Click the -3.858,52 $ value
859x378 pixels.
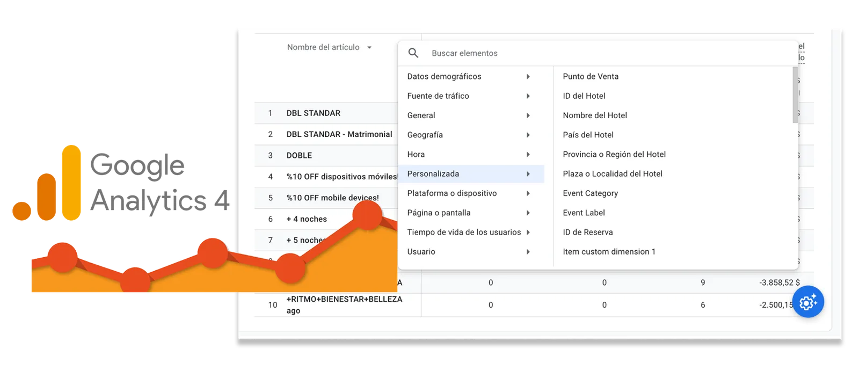(x=780, y=282)
